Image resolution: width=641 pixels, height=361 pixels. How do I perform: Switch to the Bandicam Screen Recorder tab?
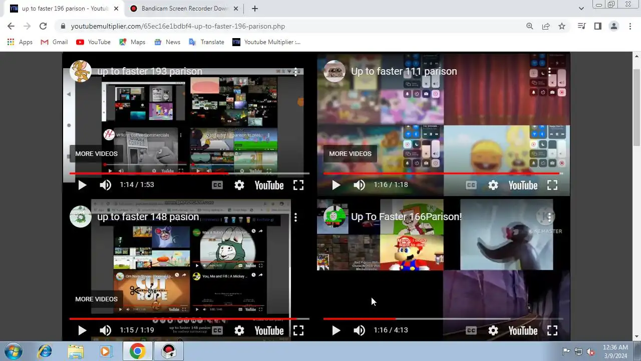tap(184, 9)
